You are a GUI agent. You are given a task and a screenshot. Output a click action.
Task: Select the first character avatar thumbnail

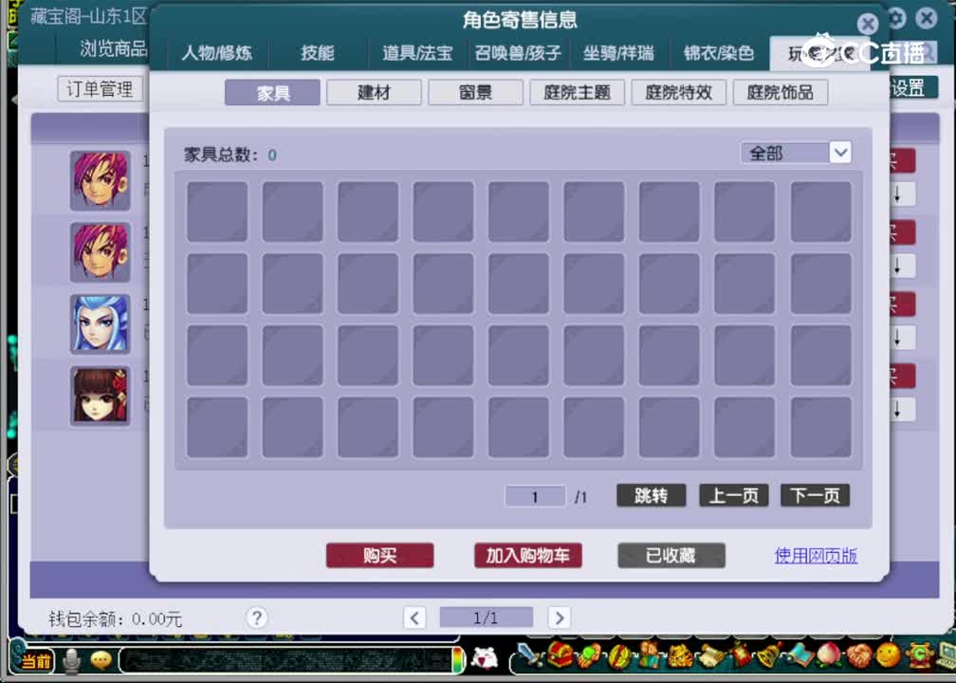coord(101,179)
